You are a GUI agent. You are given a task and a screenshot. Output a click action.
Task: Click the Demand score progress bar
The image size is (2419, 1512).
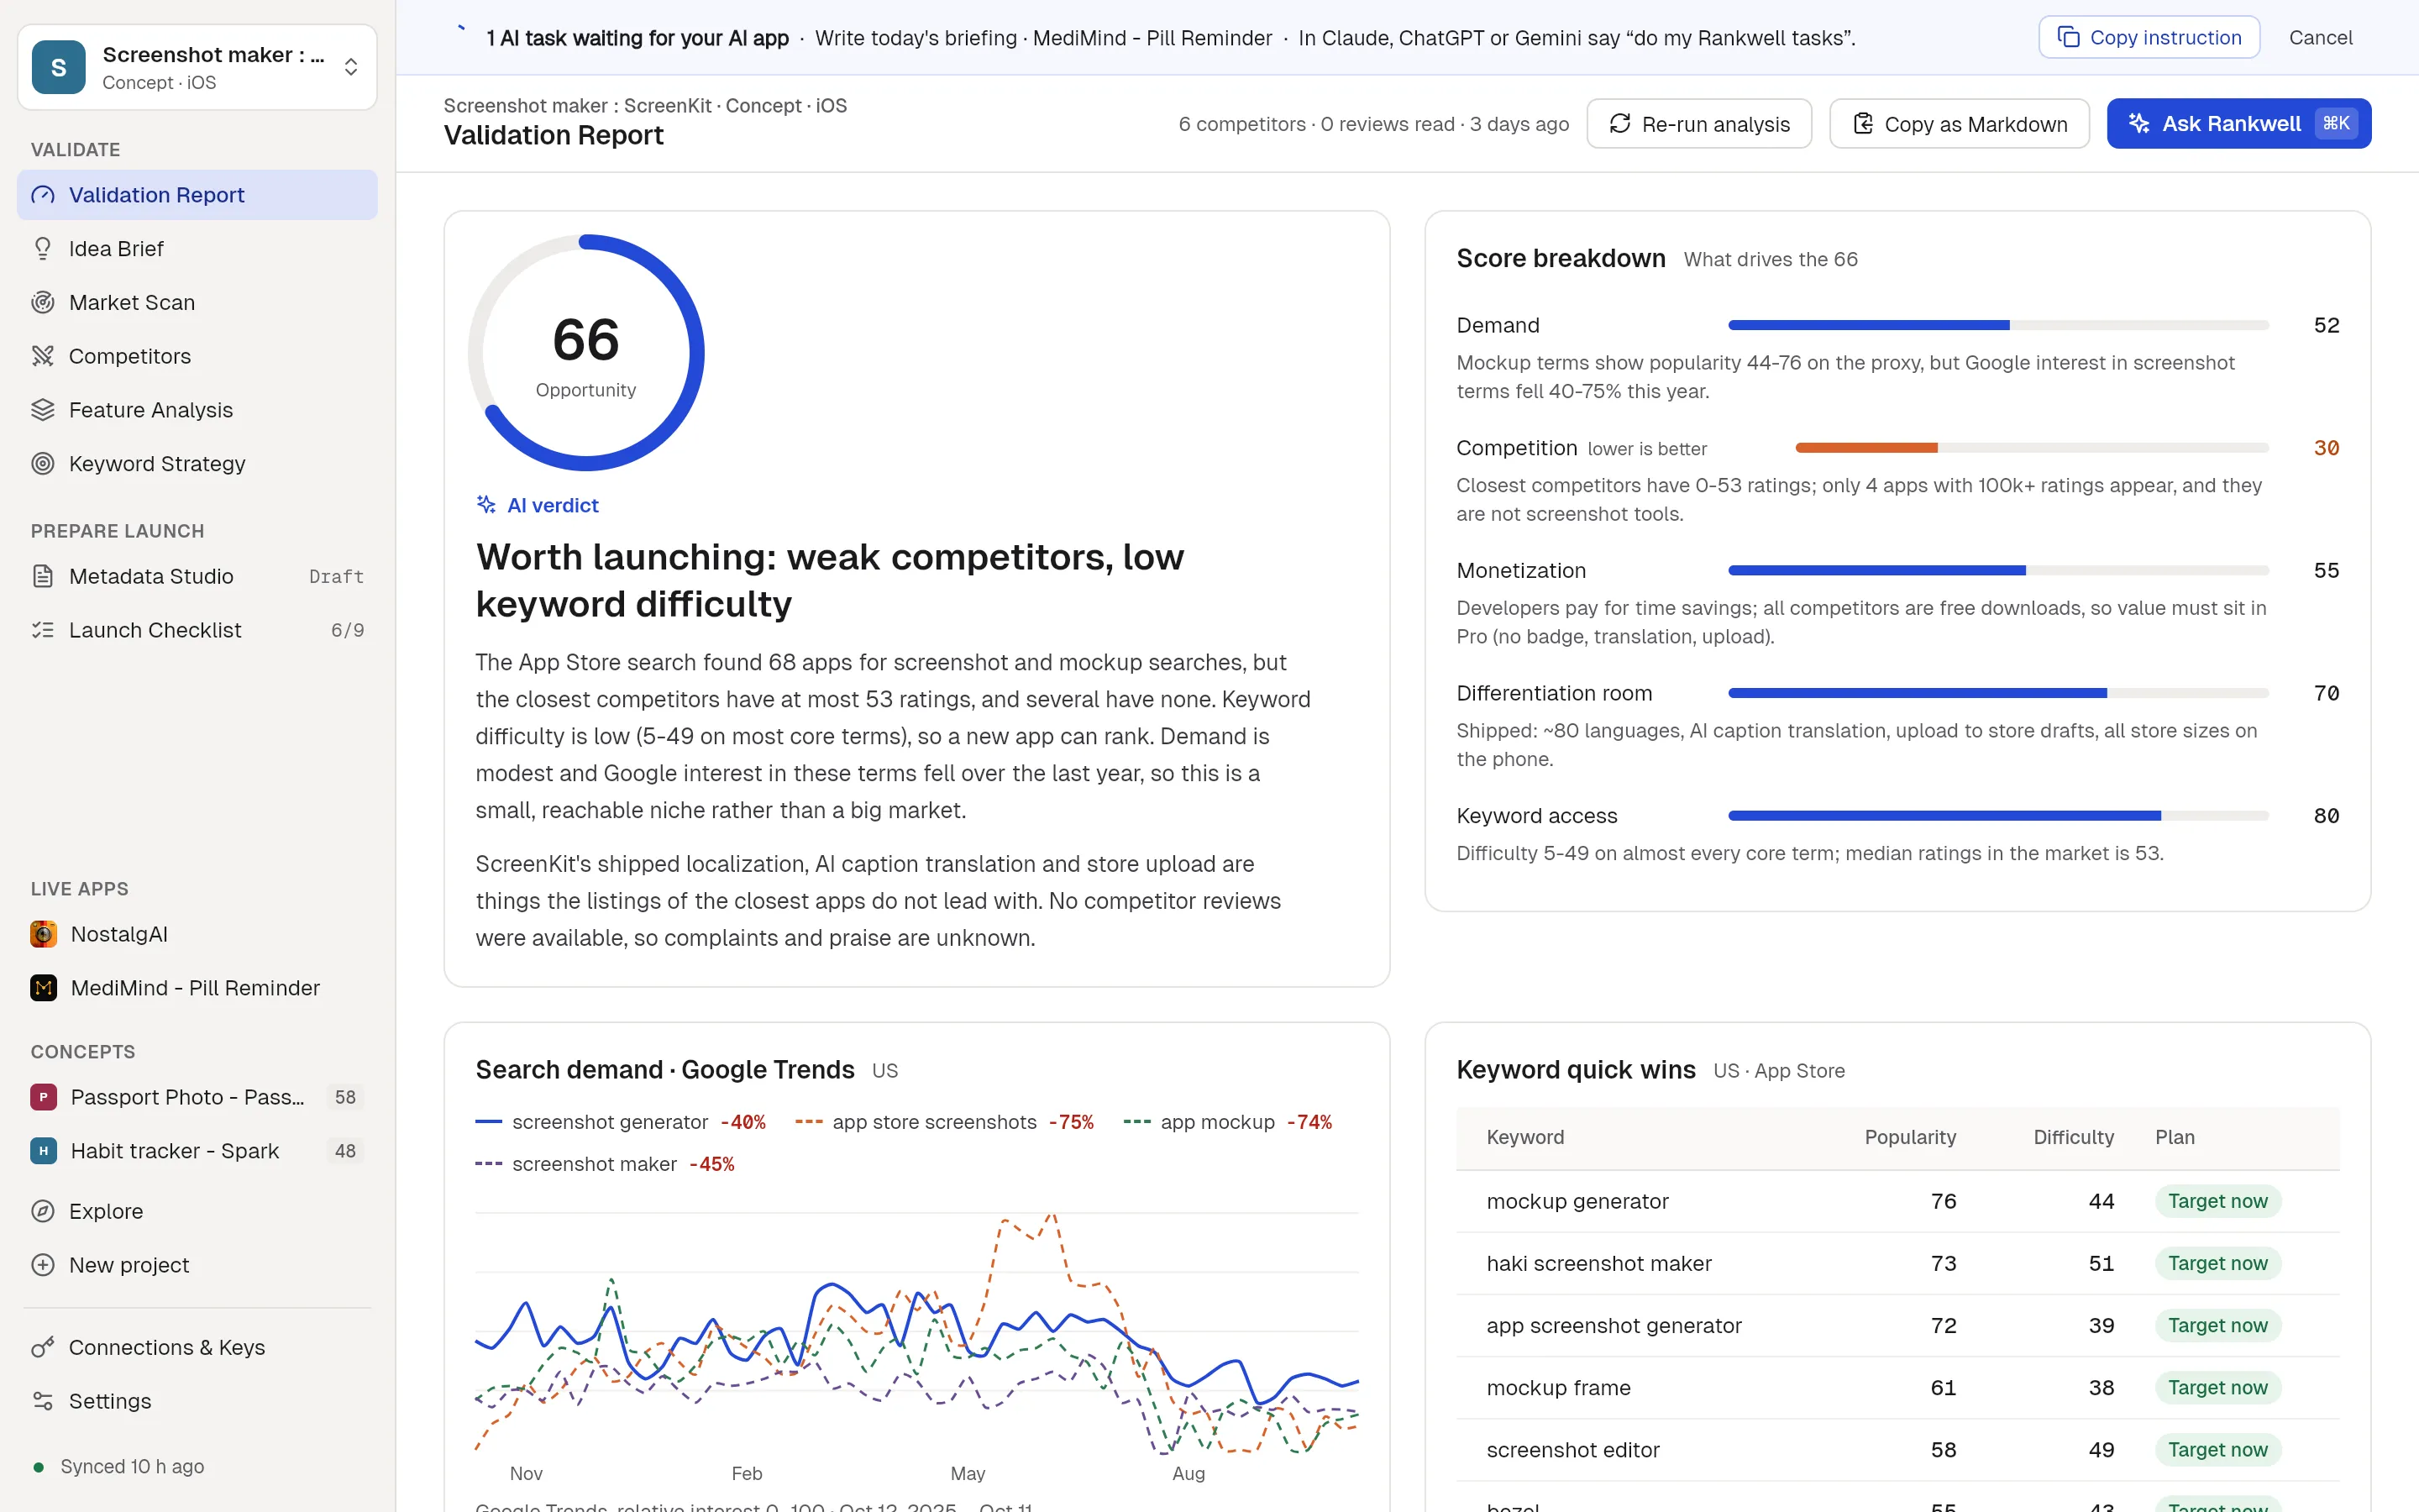(1998, 325)
